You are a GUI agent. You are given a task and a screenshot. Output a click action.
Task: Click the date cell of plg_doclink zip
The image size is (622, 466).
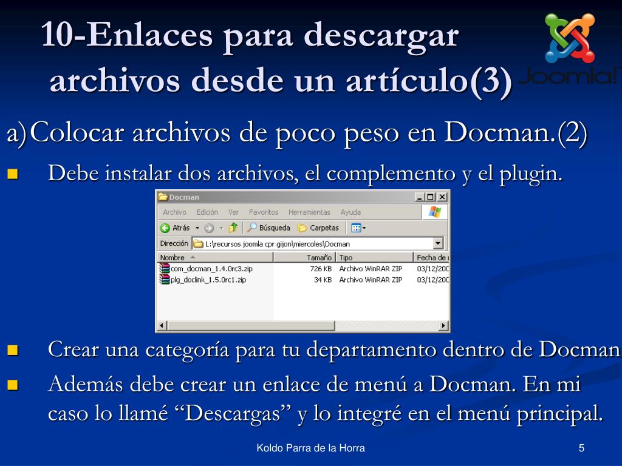[x=432, y=280]
